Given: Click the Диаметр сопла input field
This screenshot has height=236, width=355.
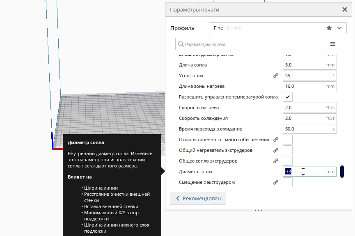Looking at the screenshot, I should click(x=309, y=172).
